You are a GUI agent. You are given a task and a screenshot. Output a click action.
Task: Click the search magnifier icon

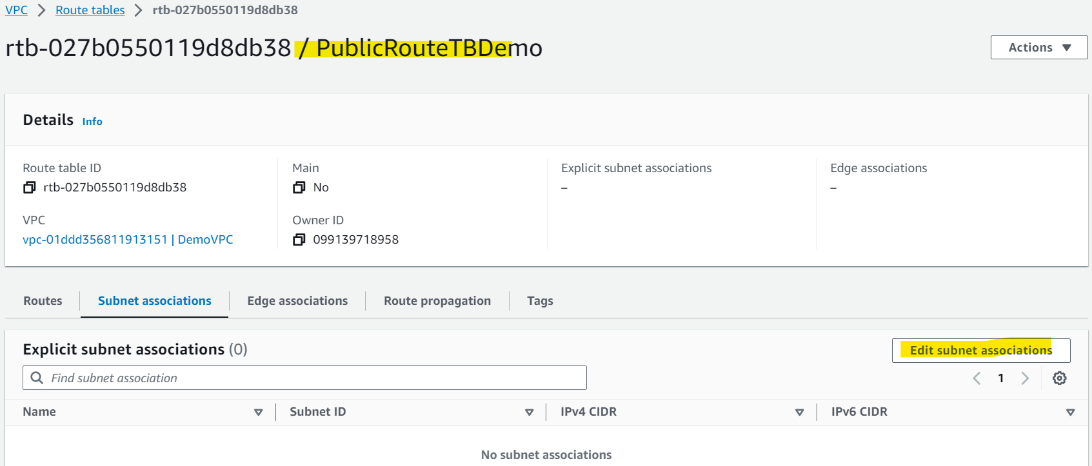coord(37,378)
